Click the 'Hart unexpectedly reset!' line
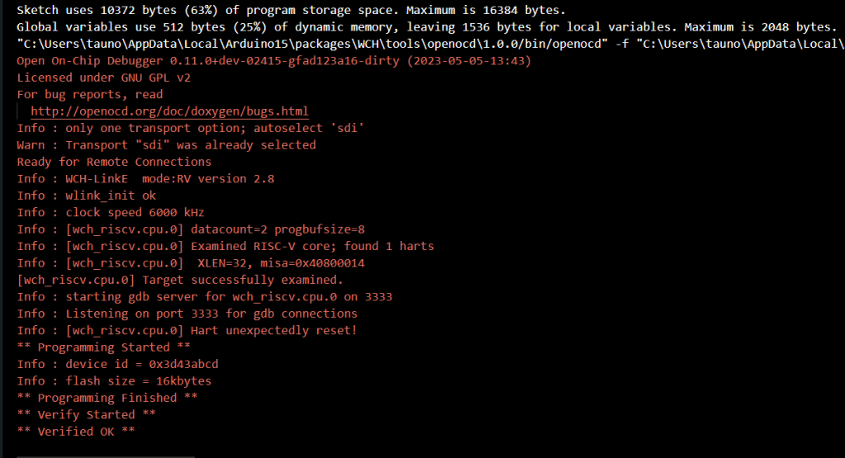 point(187,330)
